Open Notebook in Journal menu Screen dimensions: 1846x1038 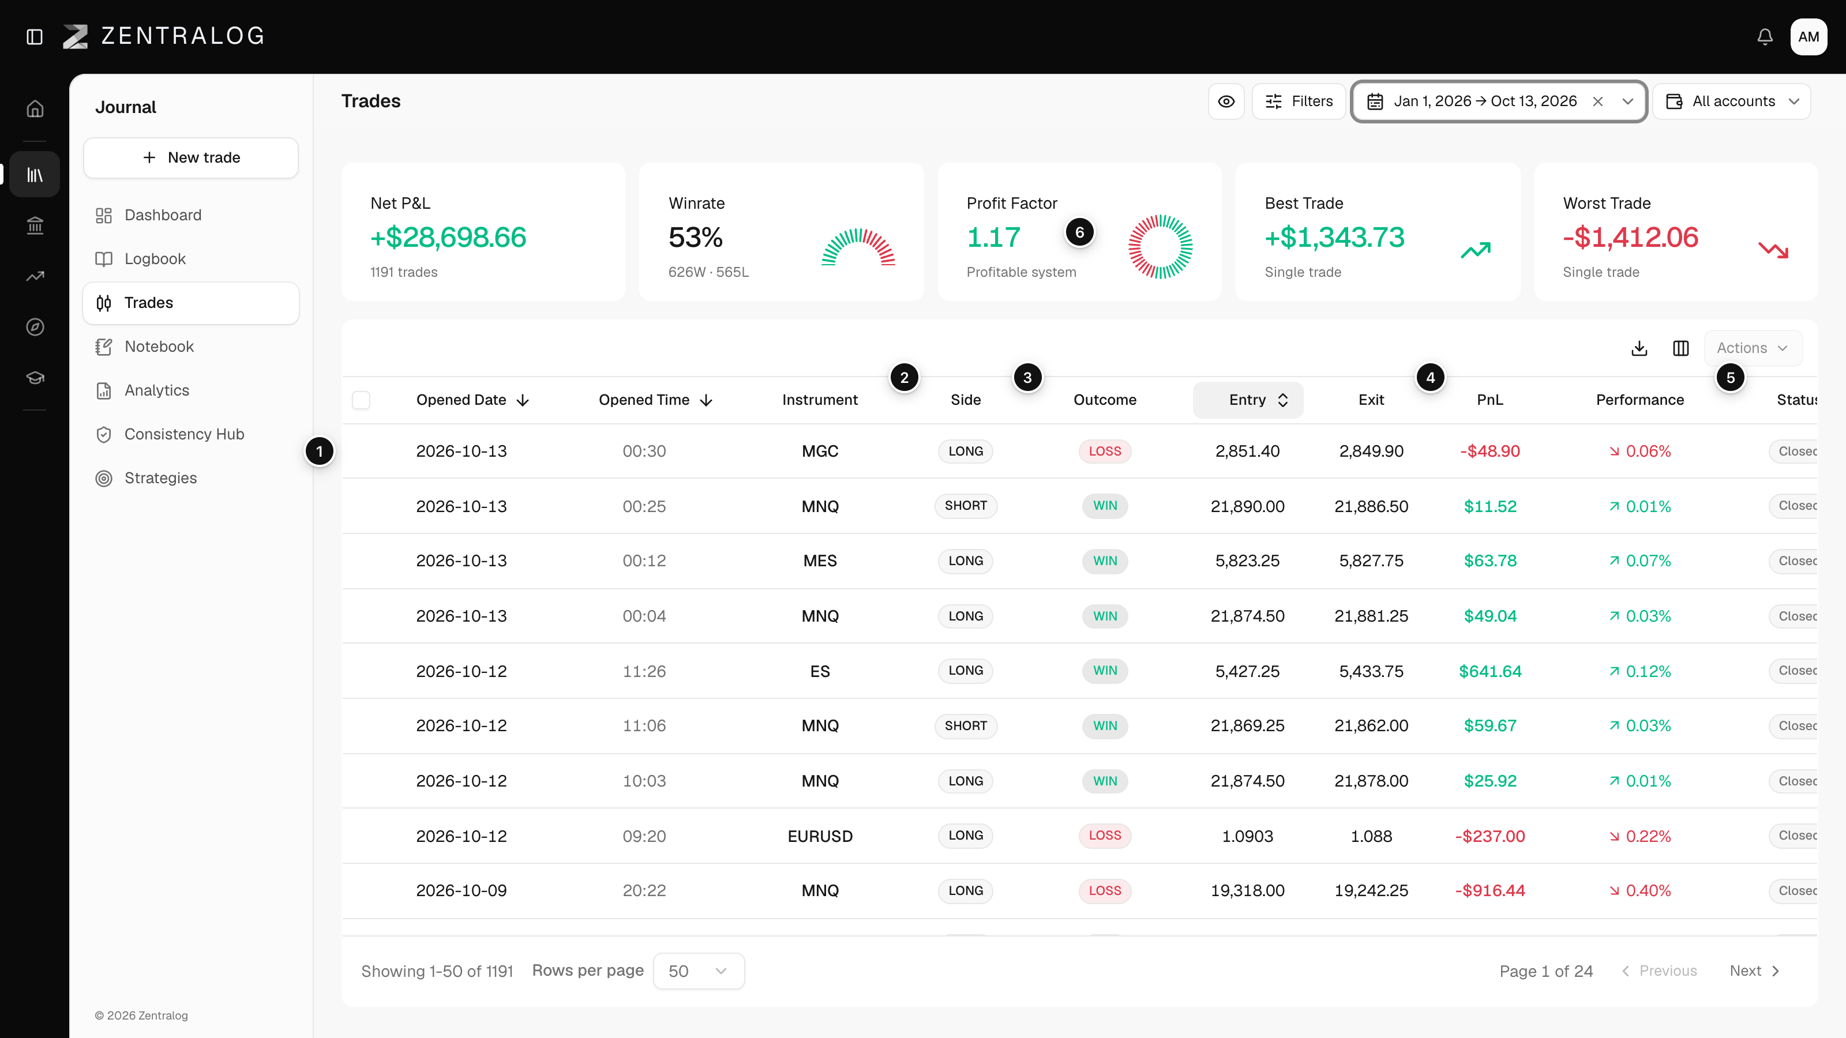click(x=190, y=347)
